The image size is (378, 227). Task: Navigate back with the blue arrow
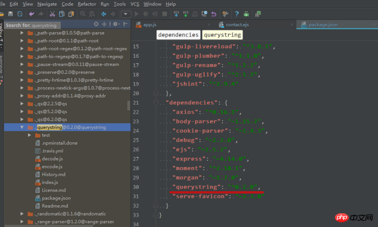[103, 14]
